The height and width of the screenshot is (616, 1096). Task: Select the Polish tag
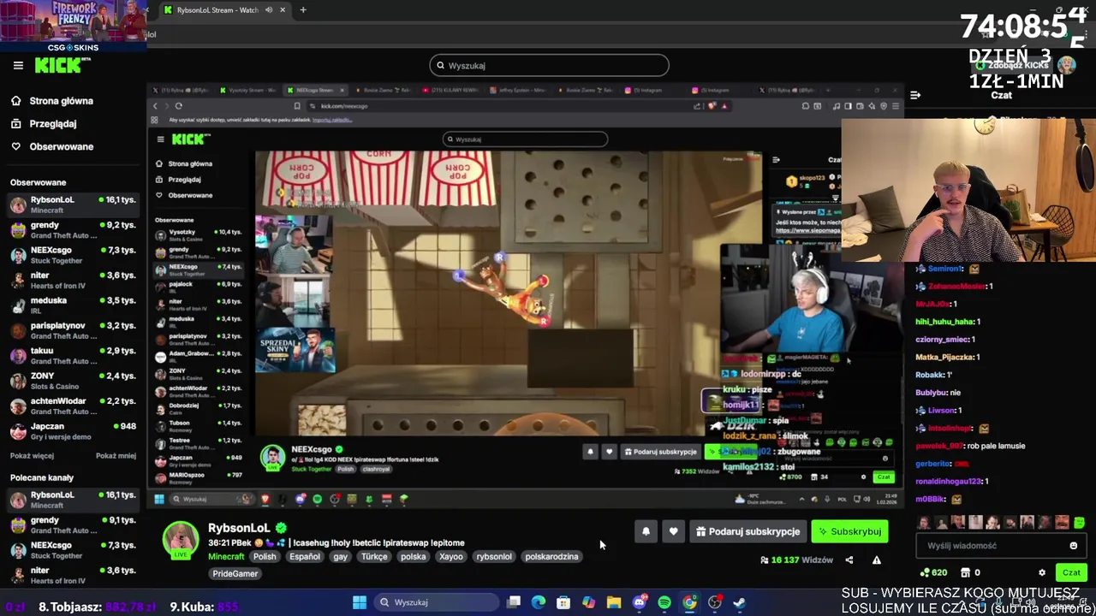click(x=265, y=557)
